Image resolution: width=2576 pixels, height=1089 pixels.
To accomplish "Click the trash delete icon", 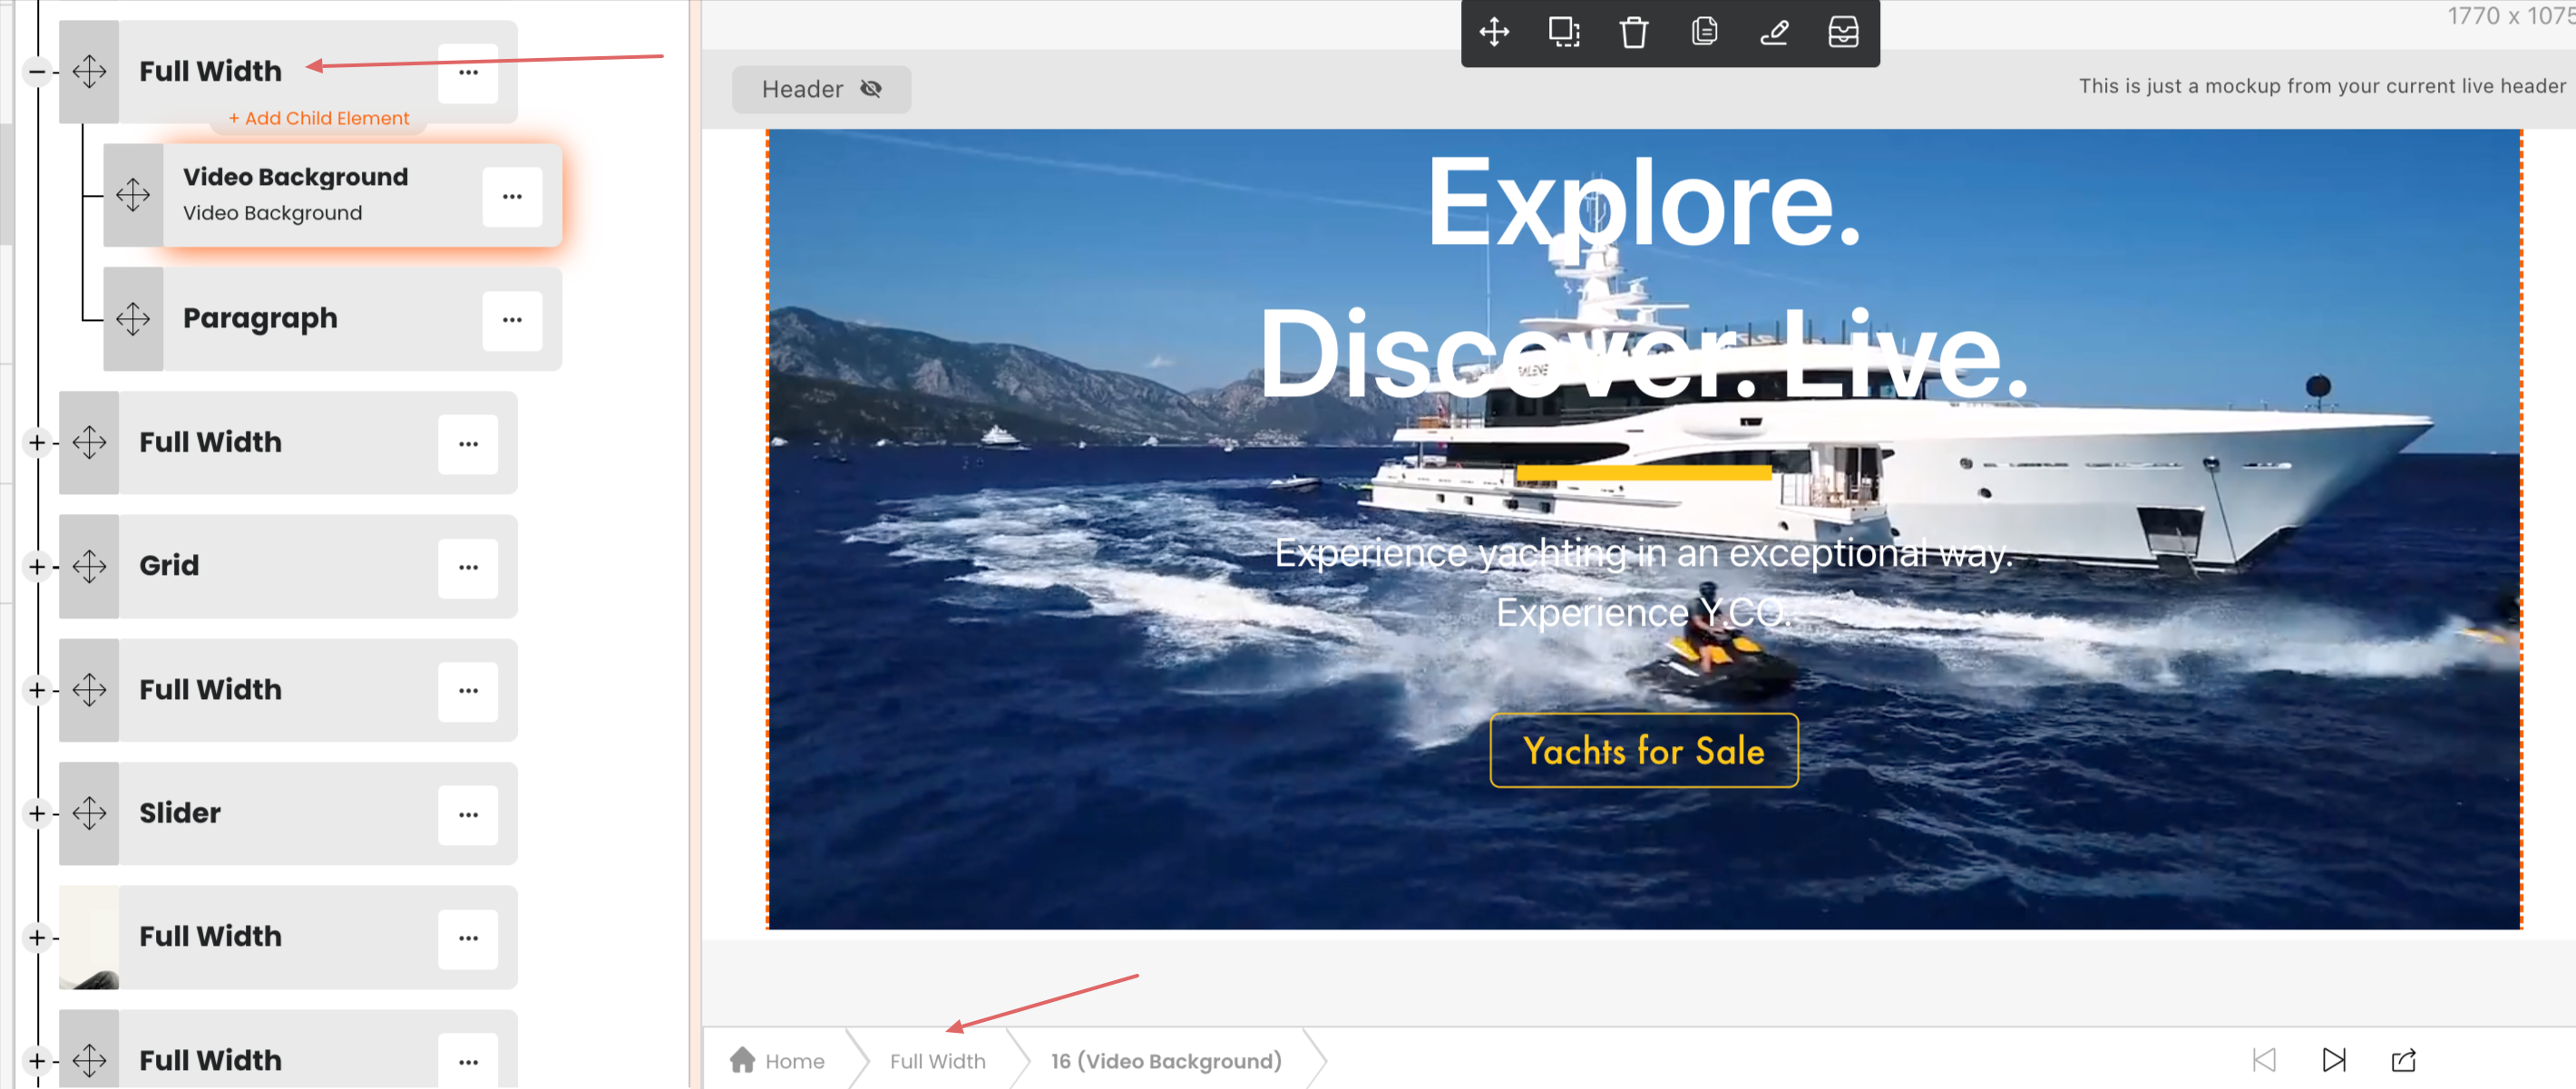I will pyautogui.click(x=1633, y=32).
